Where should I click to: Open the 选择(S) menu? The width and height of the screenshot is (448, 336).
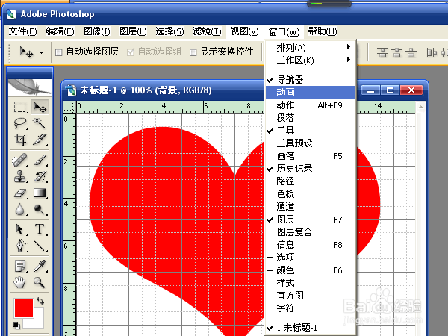coord(169,31)
